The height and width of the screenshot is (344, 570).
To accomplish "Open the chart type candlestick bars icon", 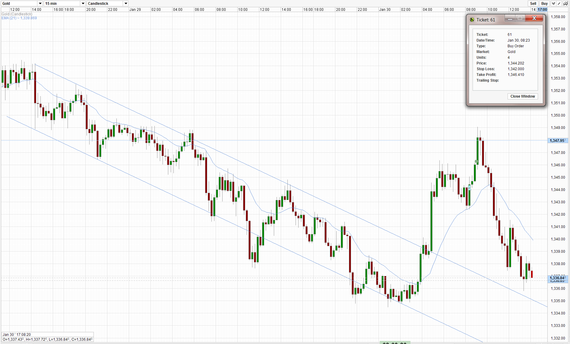I will coord(553,3).
